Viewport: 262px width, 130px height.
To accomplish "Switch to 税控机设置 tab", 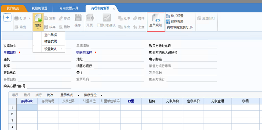I will (x=39, y=8).
